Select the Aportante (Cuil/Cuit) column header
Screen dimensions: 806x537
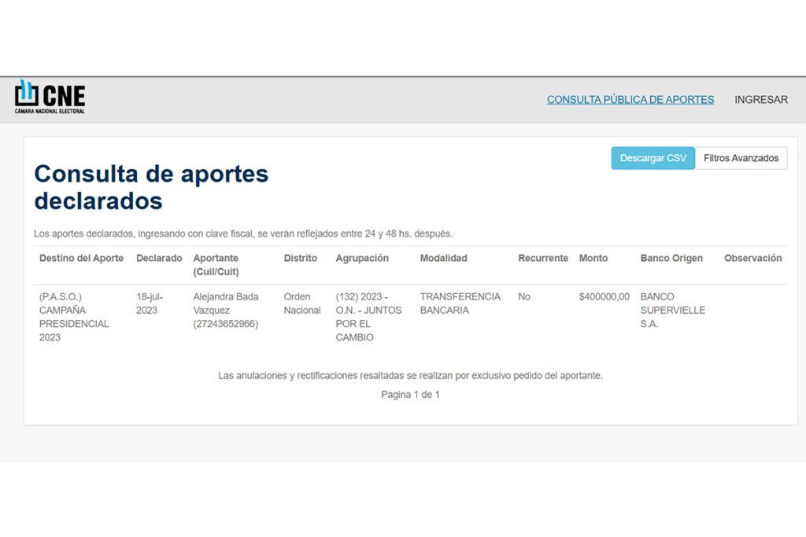[x=216, y=265]
